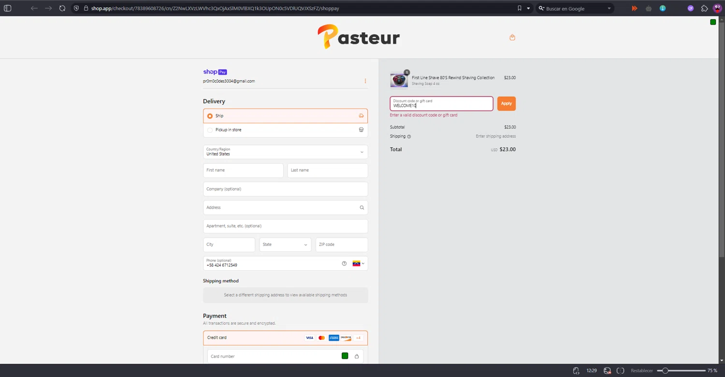The height and width of the screenshot is (377, 725).
Task: Go back to the previous page
Action: pyautogui.click(x=34, y=8)
